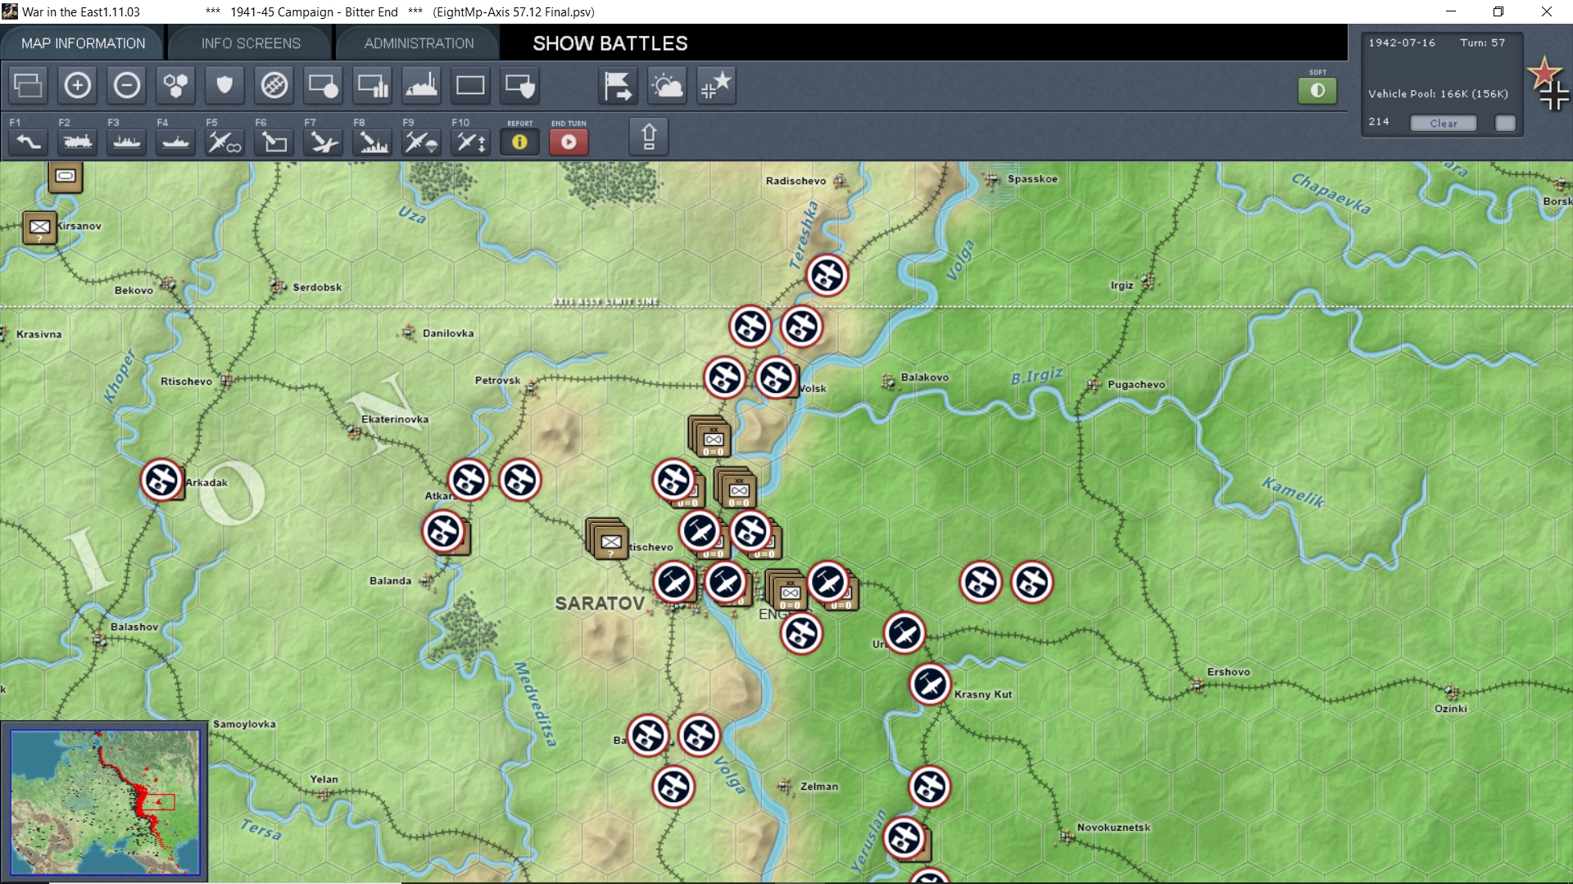Select F9 air transport mode
The height and width of the screenshot is (884, 1573).
[421, 142]
